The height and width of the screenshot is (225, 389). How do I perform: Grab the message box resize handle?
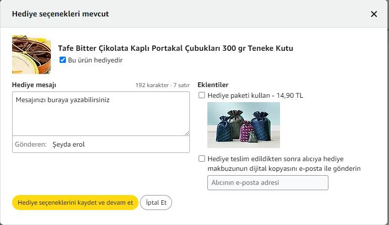click(x=187, y=133)
